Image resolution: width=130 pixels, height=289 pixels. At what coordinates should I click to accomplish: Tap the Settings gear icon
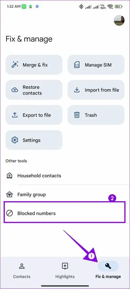15,140
